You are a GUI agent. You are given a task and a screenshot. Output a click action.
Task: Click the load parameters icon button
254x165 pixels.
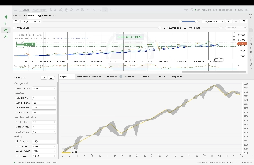click(44, 77)
